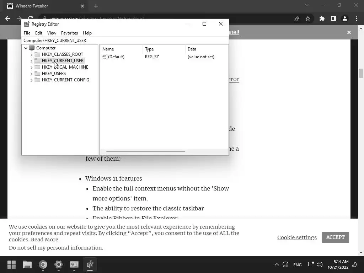Click the Registry Editor title bar icon
The image size is (364, 273).
(27, 24)
